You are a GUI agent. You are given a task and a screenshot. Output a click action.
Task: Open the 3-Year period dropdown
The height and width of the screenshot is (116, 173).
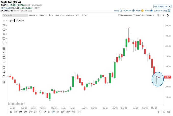click(x=43, y=15)
